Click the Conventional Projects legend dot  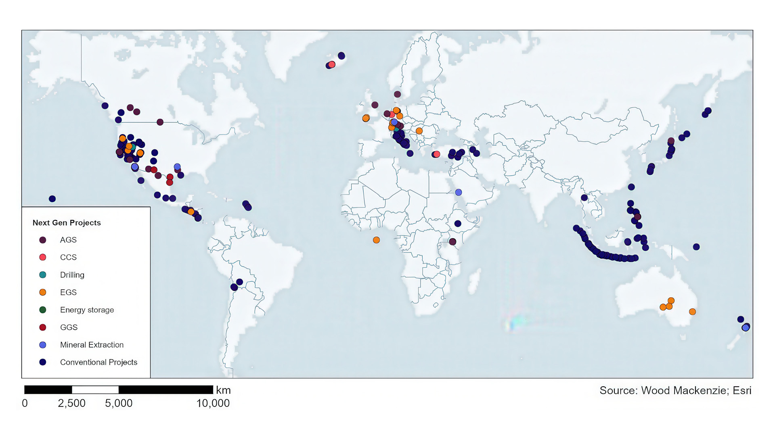(42, 362)
